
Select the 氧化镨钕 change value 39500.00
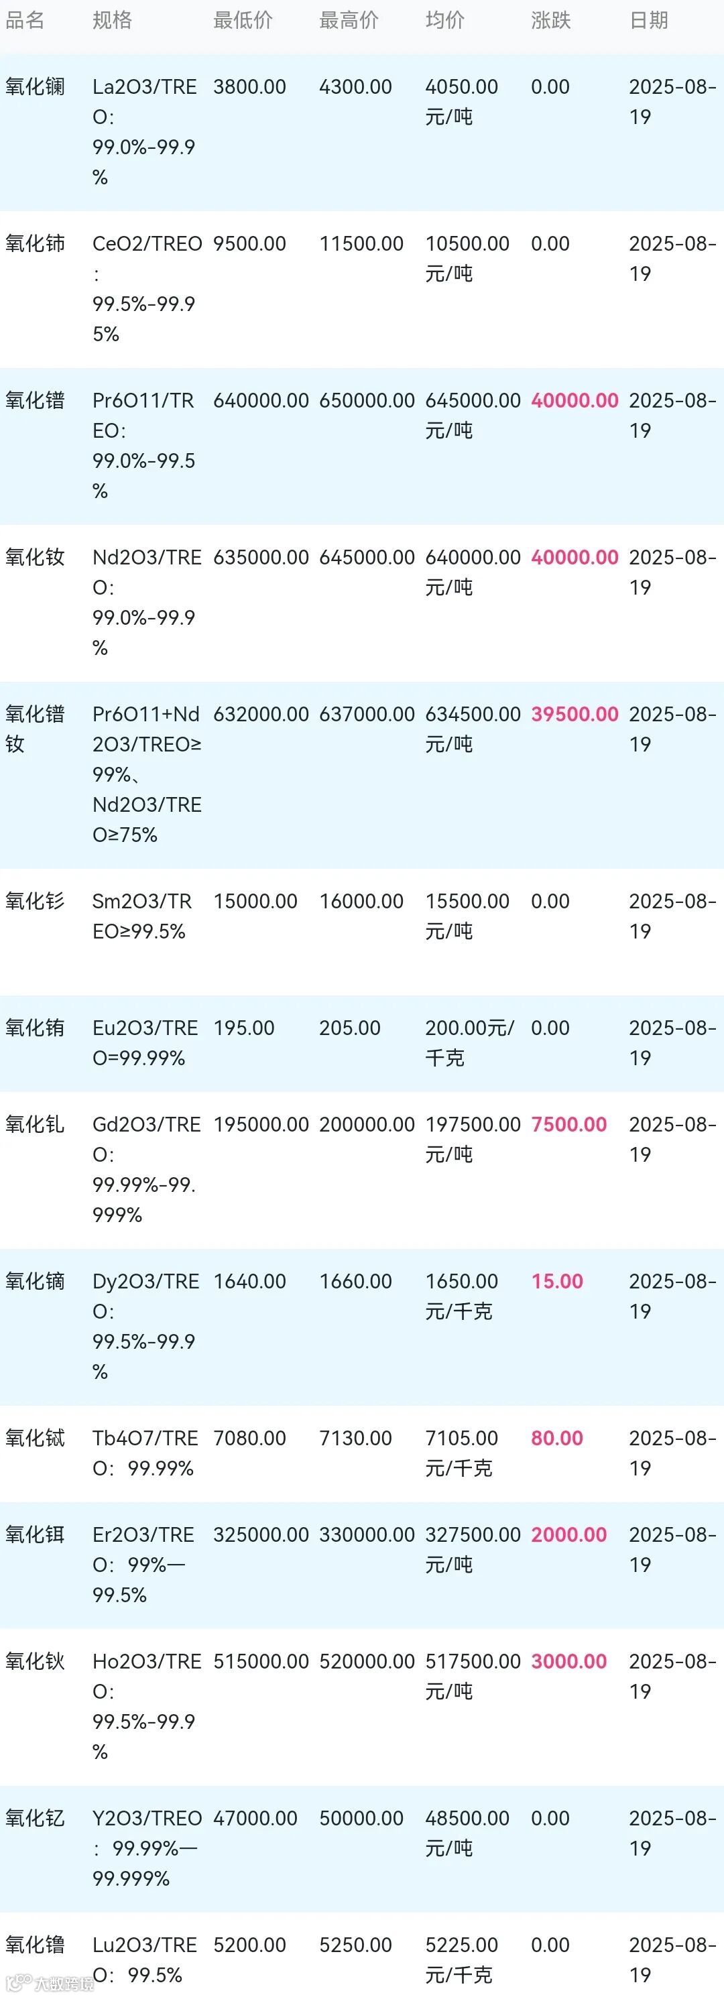pyautogui.click(x=575, y=714)
